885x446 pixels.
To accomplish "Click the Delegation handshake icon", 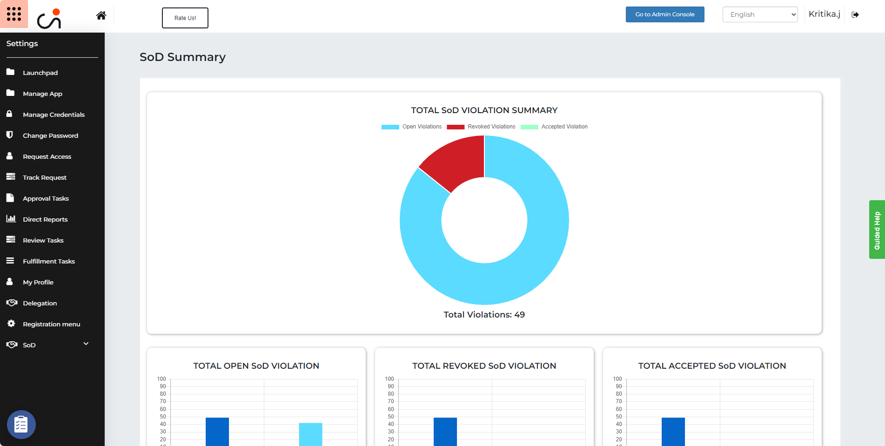I will point(12,303).
